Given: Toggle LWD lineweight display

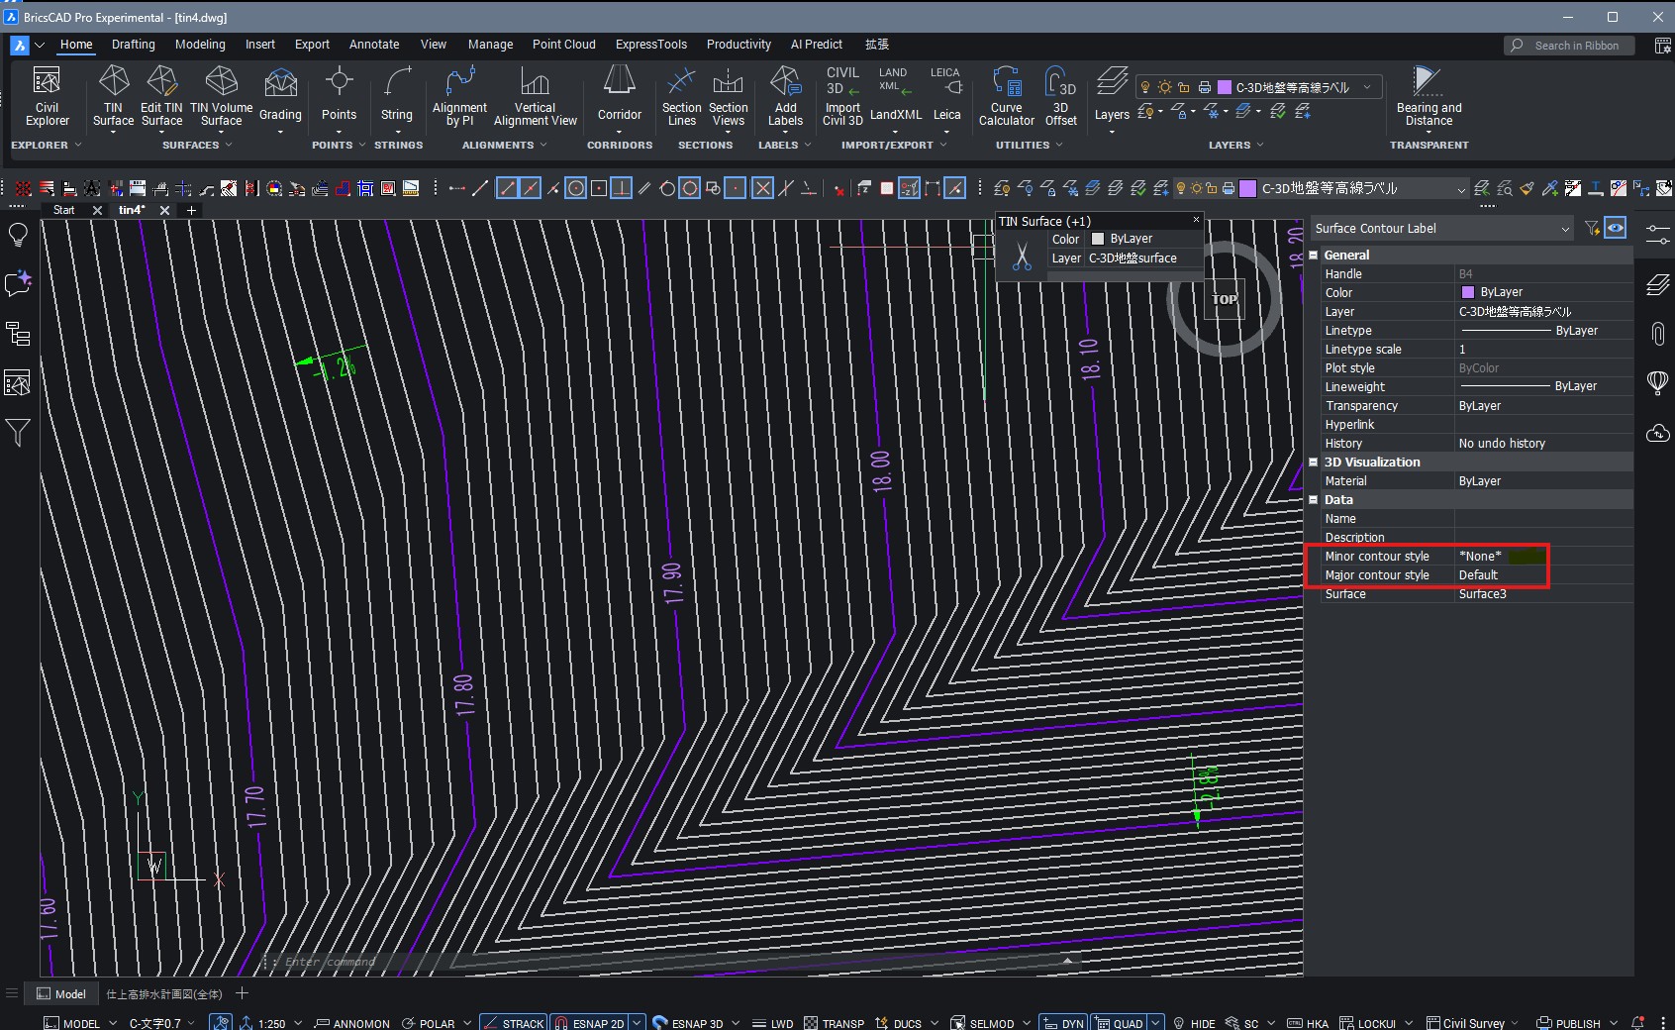Looking at the screenshot, I should pyautogui.click(x=773, y=1023).
